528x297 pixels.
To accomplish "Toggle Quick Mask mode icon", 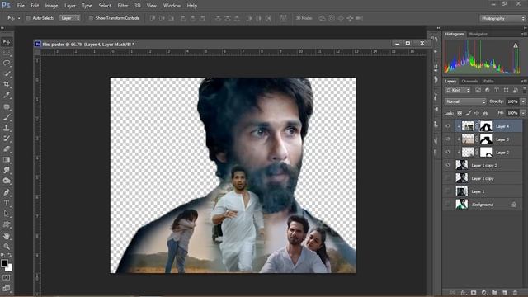I will pos(7,277).
